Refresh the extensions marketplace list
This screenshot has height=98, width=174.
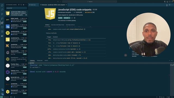tap(21, 5)
